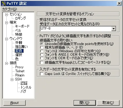This screenshot has width=123, height=108.
Task: Collapse the 端末 tree node
Action: (x=6, y=23)
